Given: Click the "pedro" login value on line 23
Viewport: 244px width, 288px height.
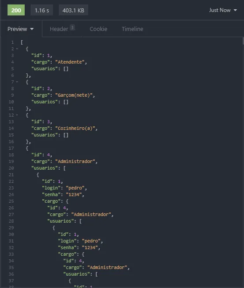Looking at the screenshot, I should tap(75, 188).
